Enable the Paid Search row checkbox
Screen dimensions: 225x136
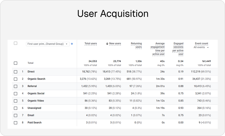pyautogui.click(x=16, y=123)
